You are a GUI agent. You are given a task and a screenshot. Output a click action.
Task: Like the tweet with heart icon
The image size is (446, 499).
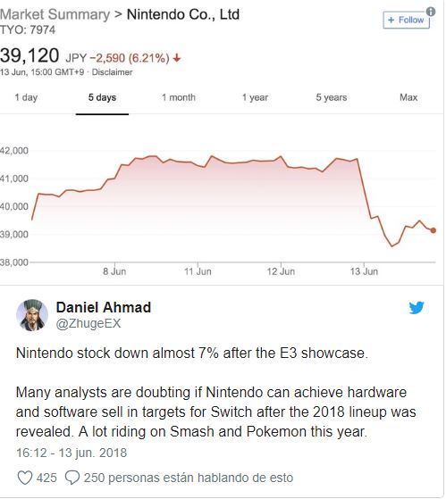(24, 478)
